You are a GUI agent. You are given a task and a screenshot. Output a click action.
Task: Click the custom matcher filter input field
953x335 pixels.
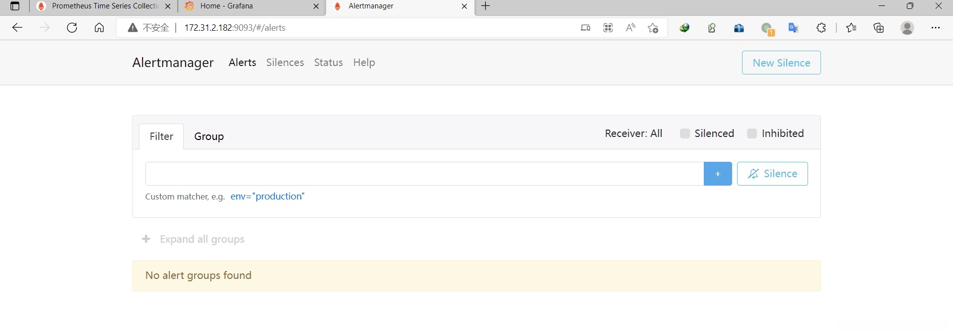point(424,174)
